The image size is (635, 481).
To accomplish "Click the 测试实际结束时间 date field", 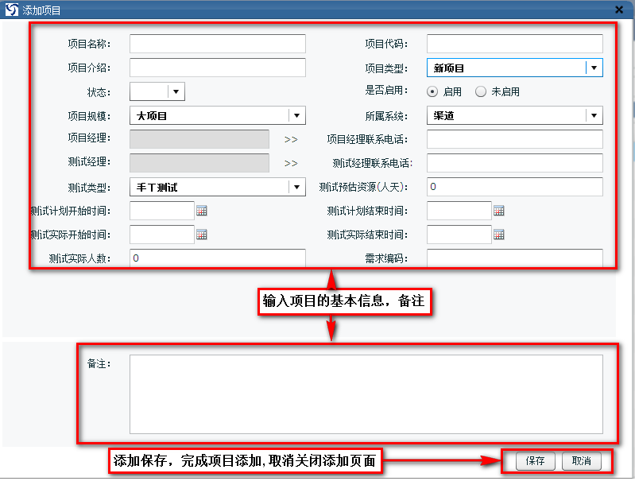I will pyautogui.click(x=459, y=235).
